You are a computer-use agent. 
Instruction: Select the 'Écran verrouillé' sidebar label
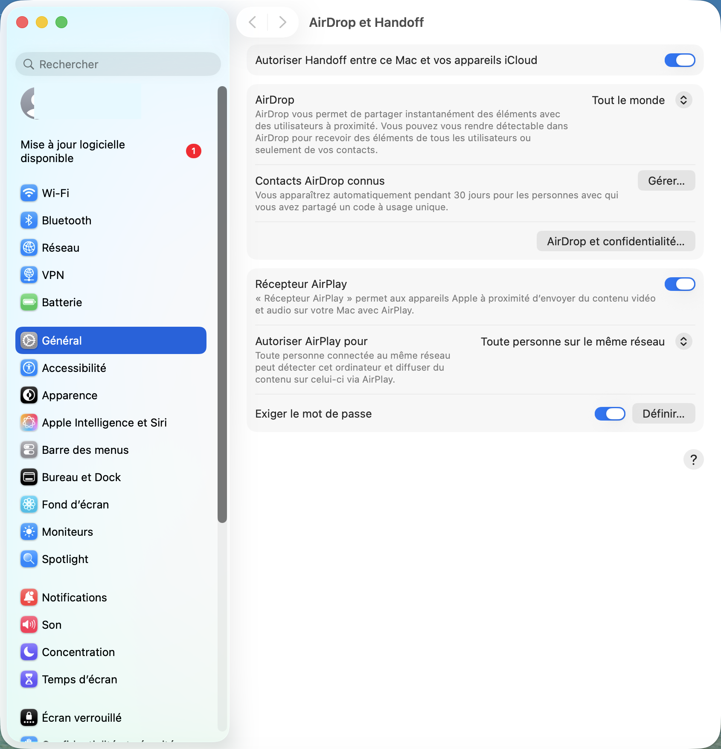tap(82, 718)
